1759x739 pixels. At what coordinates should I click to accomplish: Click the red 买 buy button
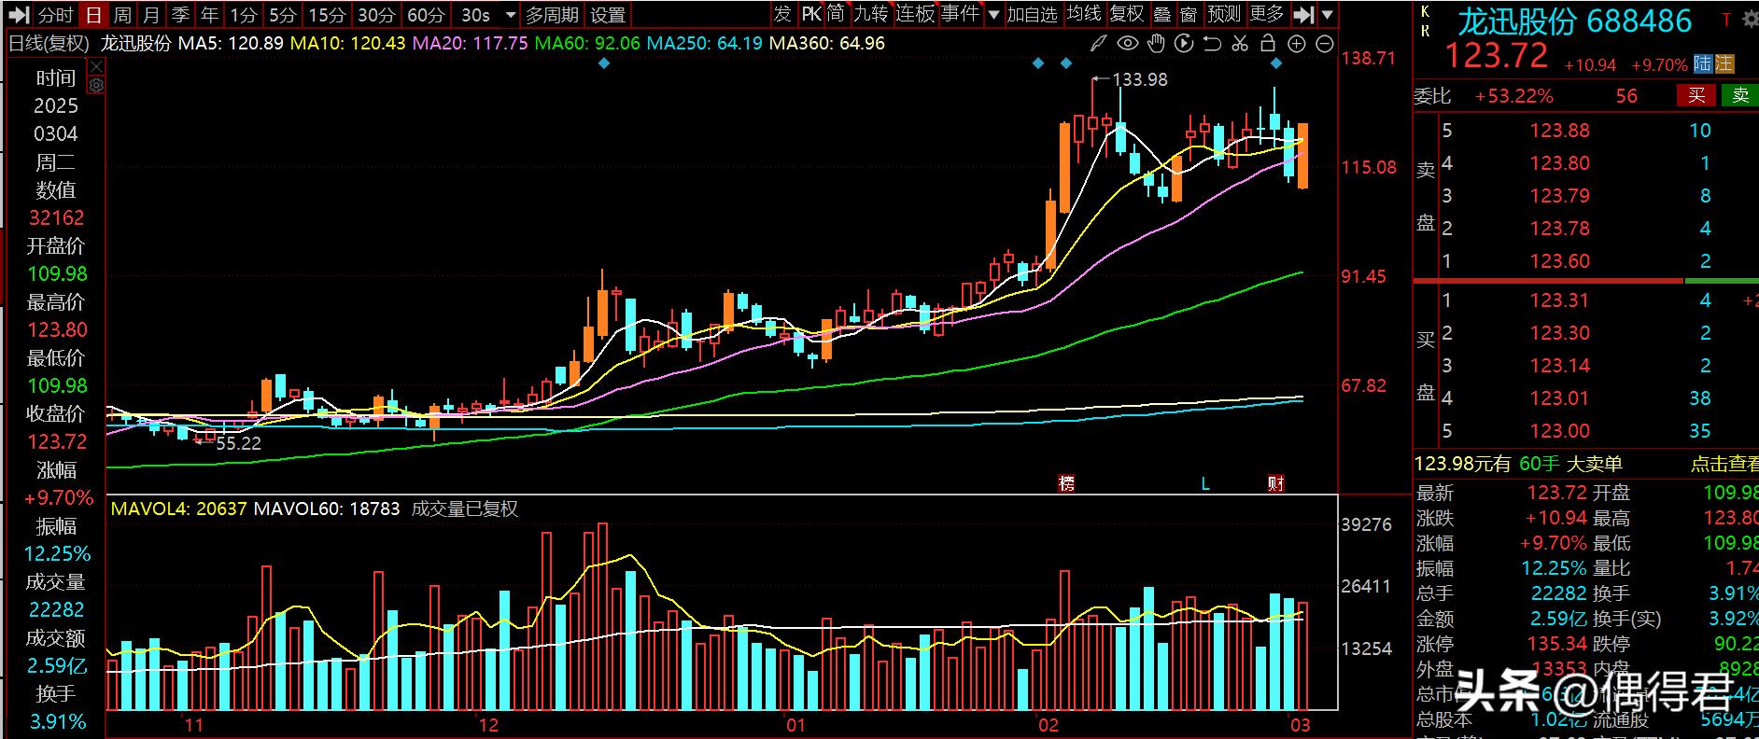click(x=1696, y=95)
